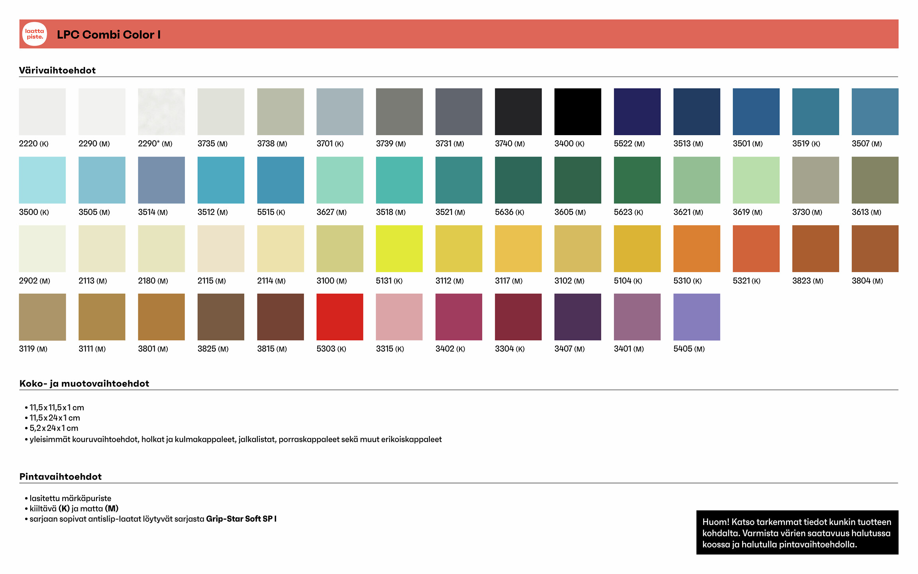
Task: Click the black Huom! notice box
Action: (797, 533)
